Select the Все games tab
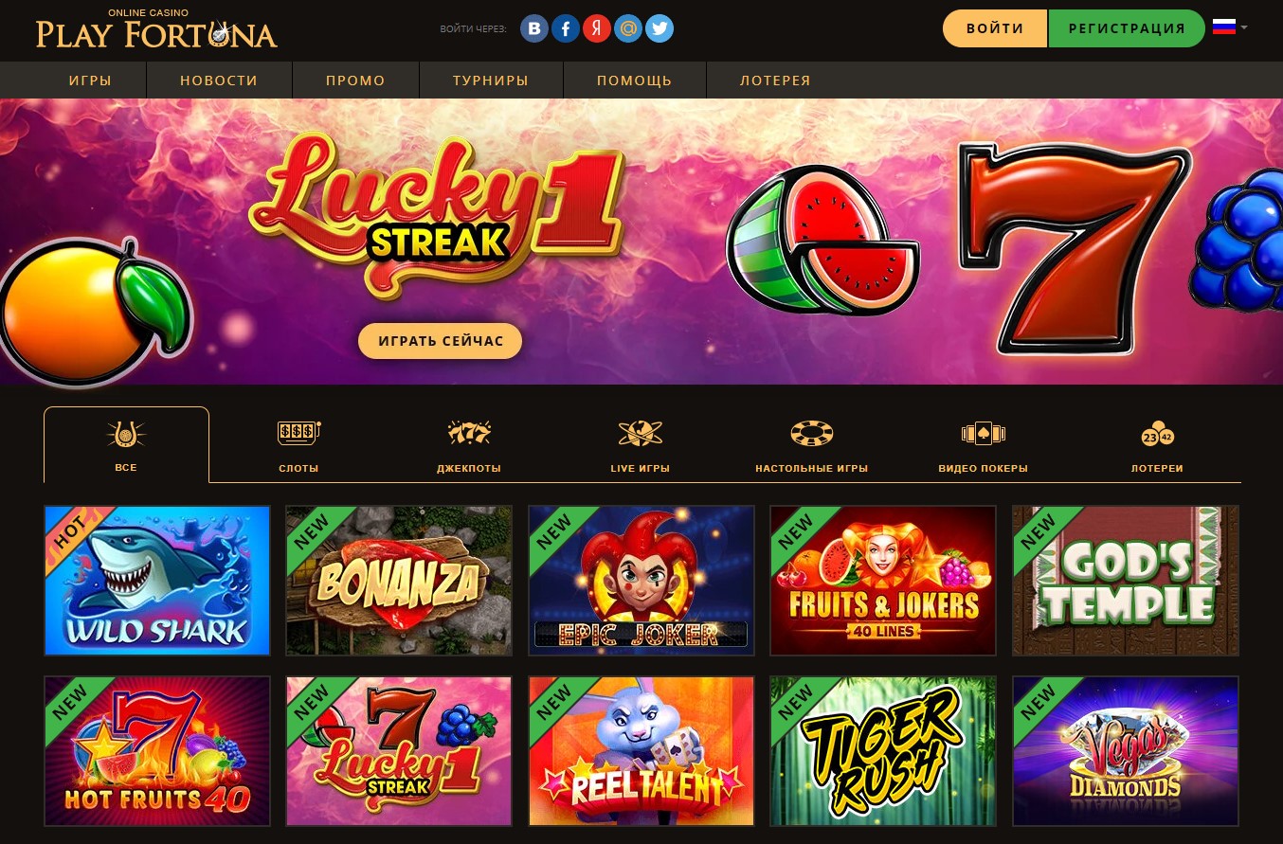 pos(126,445)
